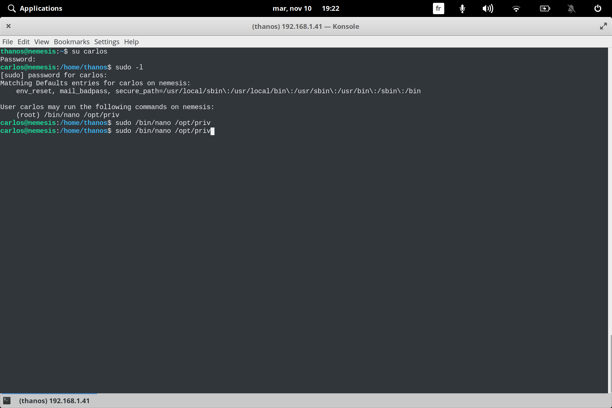Click the clock to open the calendar

tap(331, 8)
